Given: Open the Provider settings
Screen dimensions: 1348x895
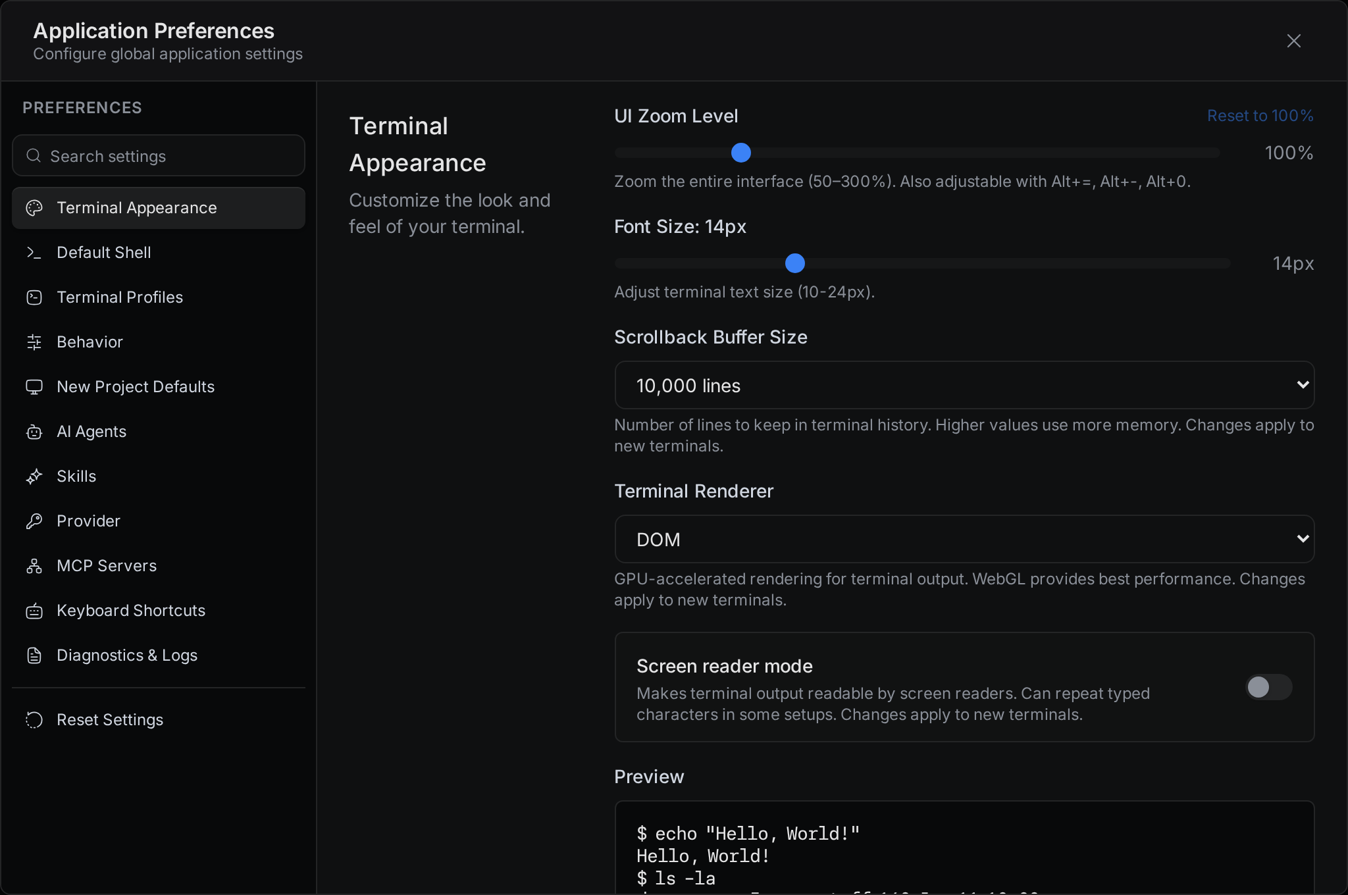Looking at the screenshot, I should [159, 521].
